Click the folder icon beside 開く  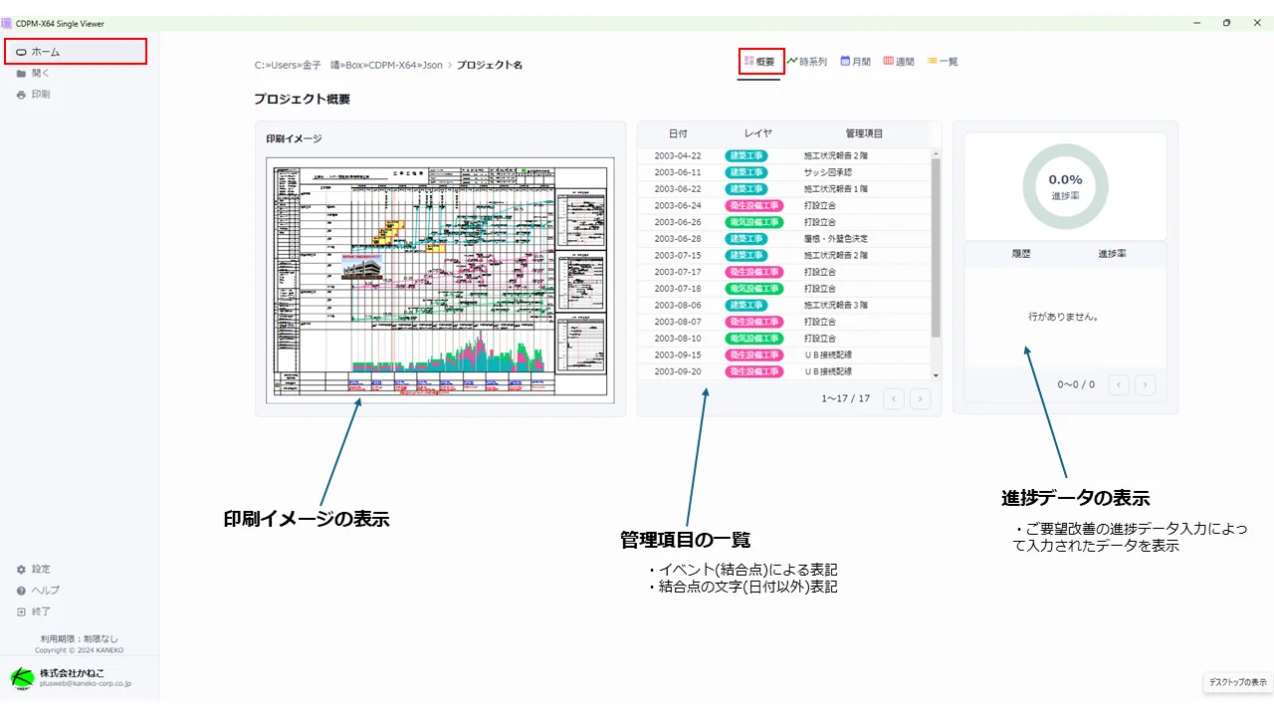[x=21, y=73]
